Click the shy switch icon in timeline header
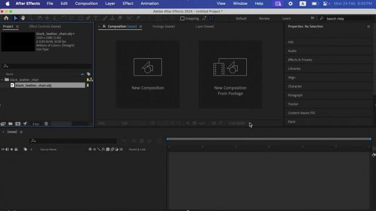 coord(90,149)
